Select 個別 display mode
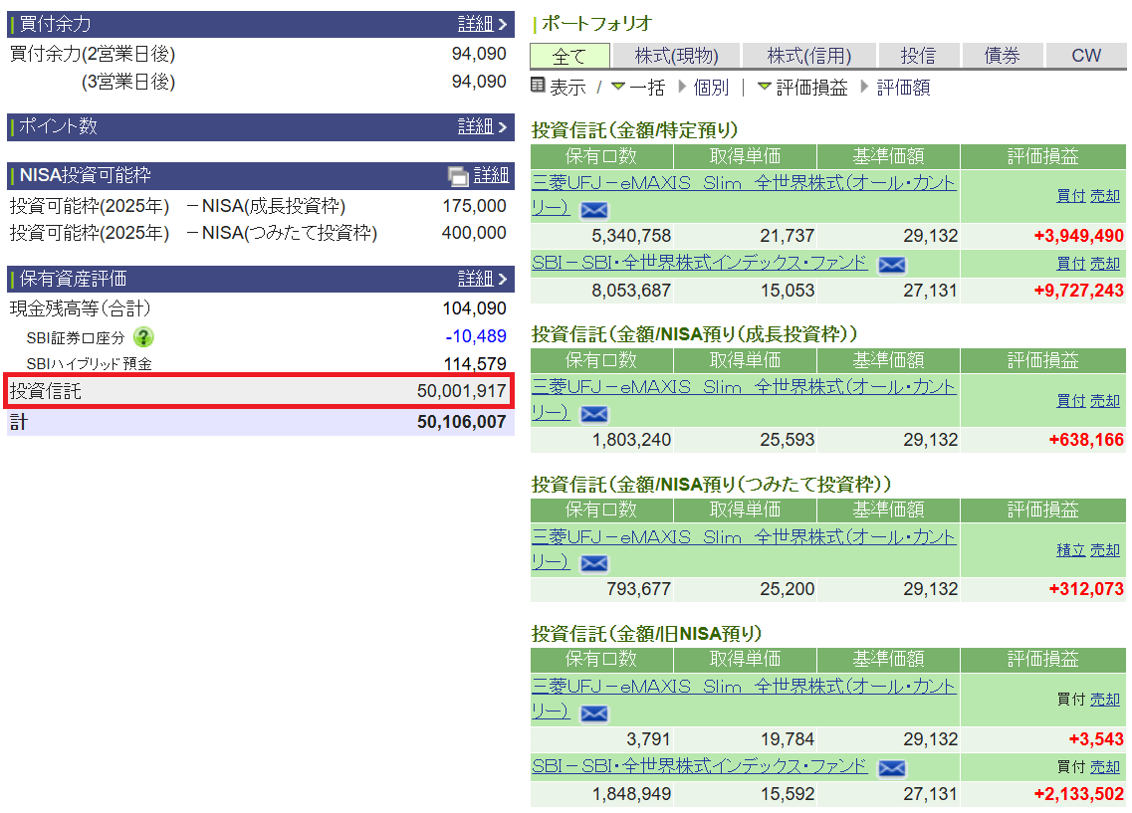Viewport: 1132px width, 813px height. coord(711,88)
